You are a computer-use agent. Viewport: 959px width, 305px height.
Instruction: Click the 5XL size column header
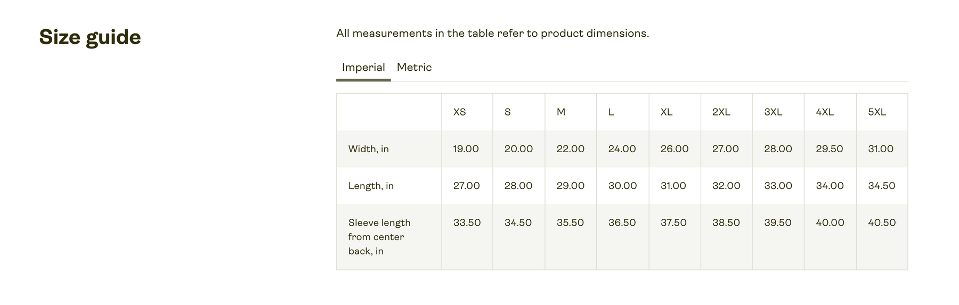click(x=877, y=112)
